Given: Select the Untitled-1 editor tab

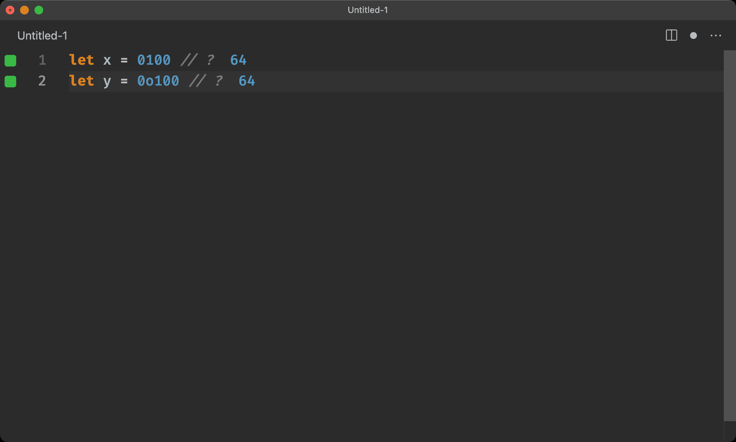Looking at the screenshot, I should pyautogui.click(x=42, y=36).
